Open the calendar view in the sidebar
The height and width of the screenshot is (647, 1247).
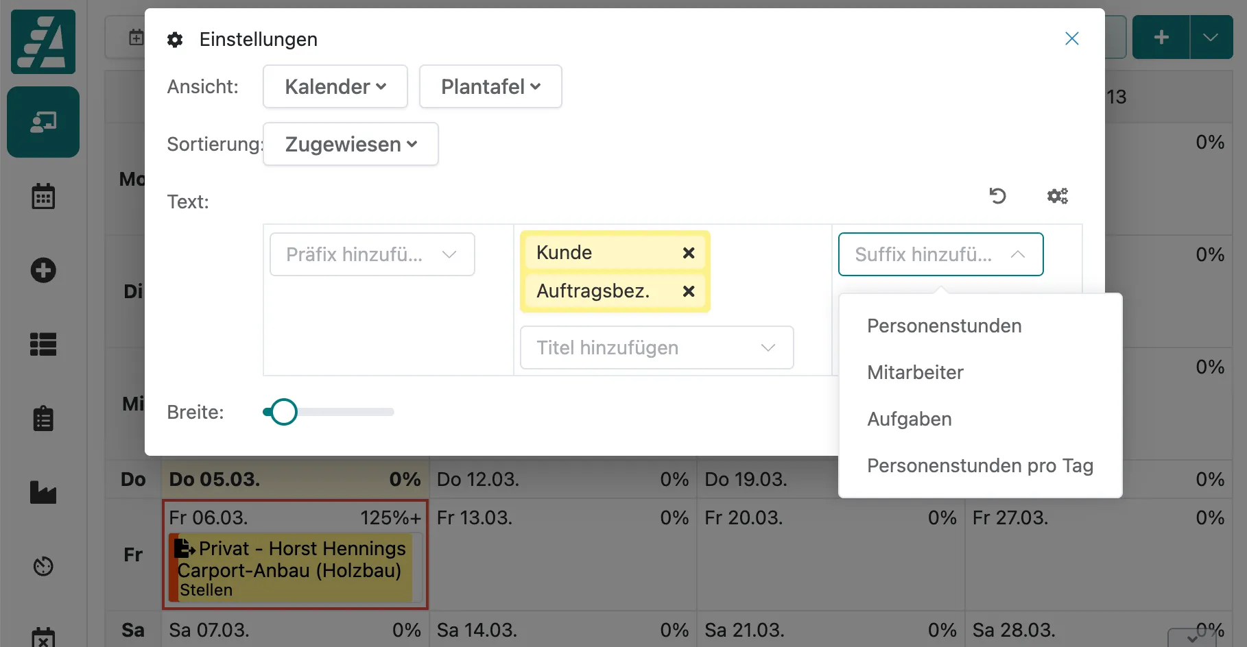pos(43,196)
